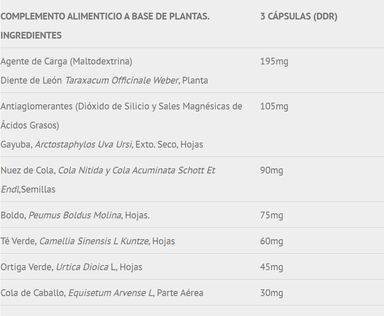Screen dimensions: 384x316
Task: Click the "Taraxacum Officinale Weber" italic text
Action: tap(121, 81)
